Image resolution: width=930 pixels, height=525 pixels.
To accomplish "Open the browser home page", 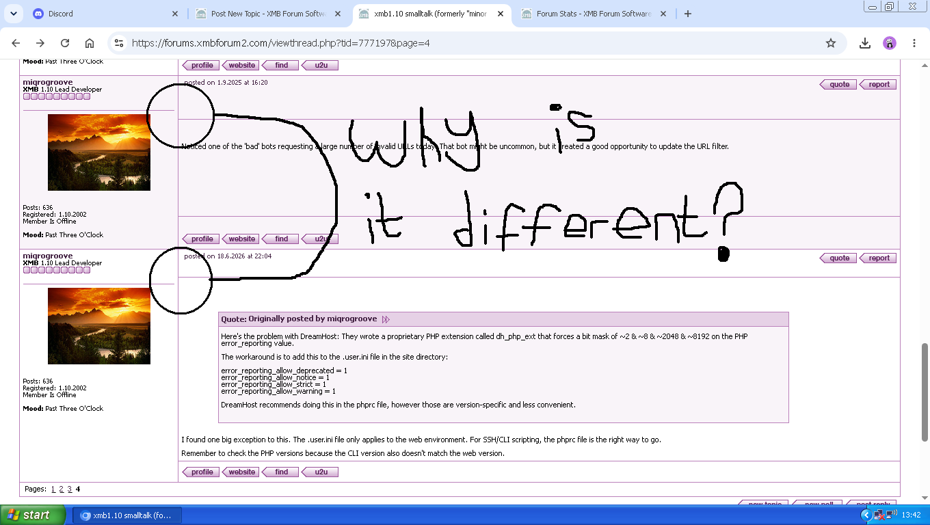I will point(90,43).
